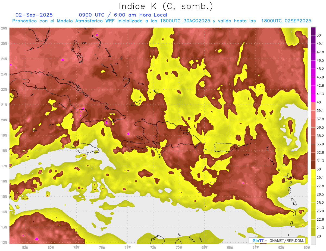Click the latitude label "20N"

4,120
